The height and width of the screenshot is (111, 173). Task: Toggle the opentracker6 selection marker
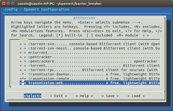(x=23, y=61)
